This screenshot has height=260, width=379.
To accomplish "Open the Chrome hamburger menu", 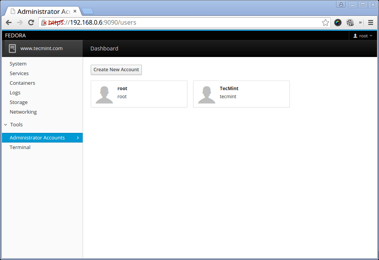I will pyautogui.click(x=371, y=22).
